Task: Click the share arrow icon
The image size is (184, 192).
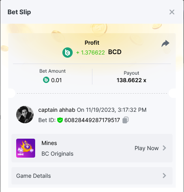Action: click(x=165, y=43)
